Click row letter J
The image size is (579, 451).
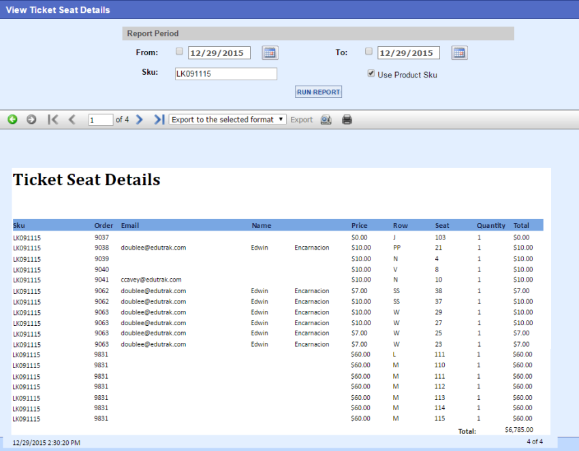click(x=394, y=237)
